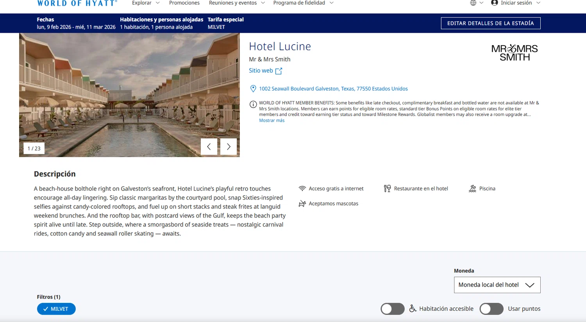Expand the Explorar menu
The width and height of the screenshot is (586, 322).
(x=146, y=3)
